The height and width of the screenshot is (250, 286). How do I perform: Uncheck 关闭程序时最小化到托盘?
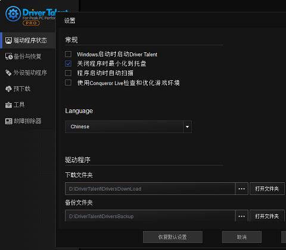[x=68, y=64]
